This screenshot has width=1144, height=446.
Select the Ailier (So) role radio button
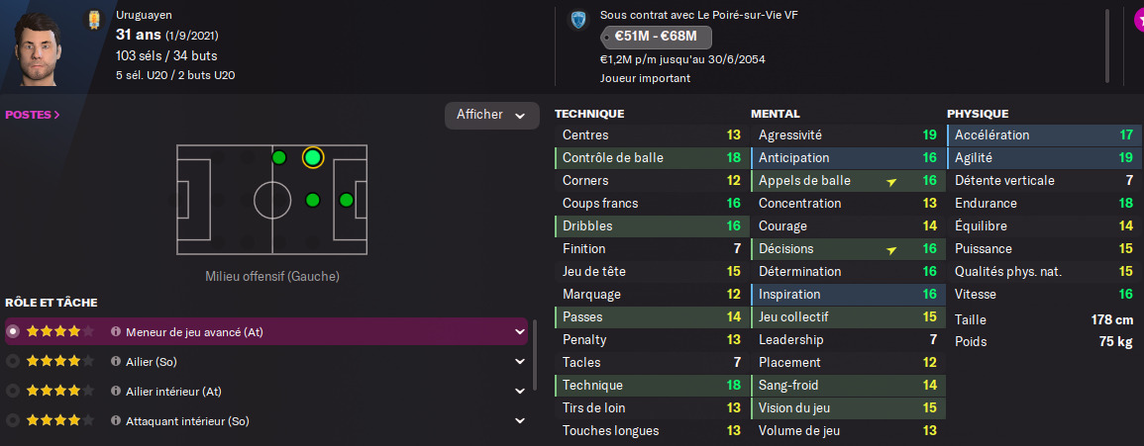(13, 362)
